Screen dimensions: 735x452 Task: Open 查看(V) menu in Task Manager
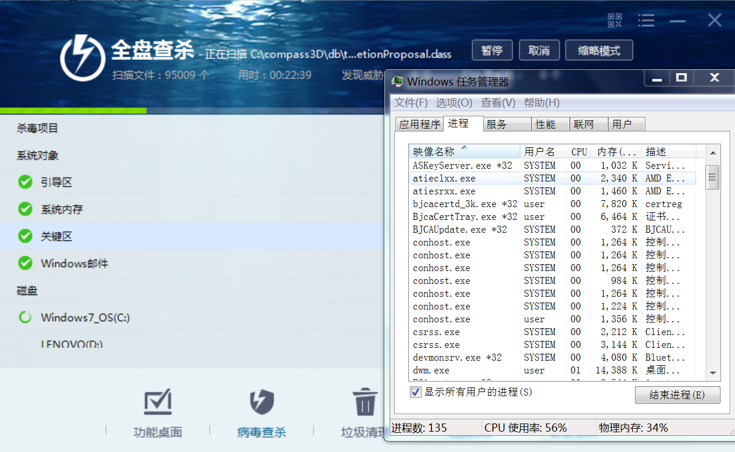(x=498, y=102)
